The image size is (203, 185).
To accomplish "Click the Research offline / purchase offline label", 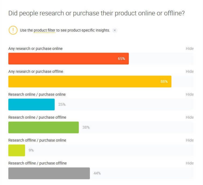I will pos(38,163).
